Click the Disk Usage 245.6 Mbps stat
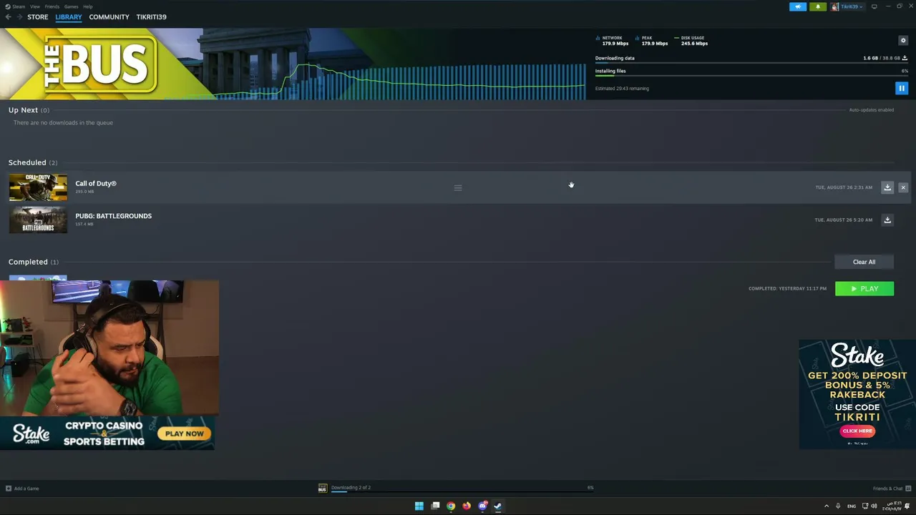Image resolution: width=916 pixels, height=515 pixels. point(692,41)
